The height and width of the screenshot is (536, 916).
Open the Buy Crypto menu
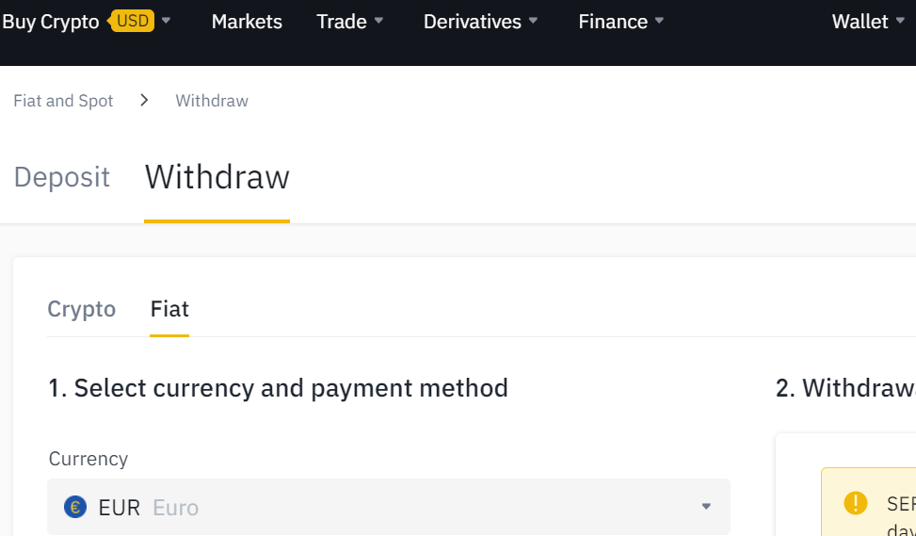tap(51, 22)
